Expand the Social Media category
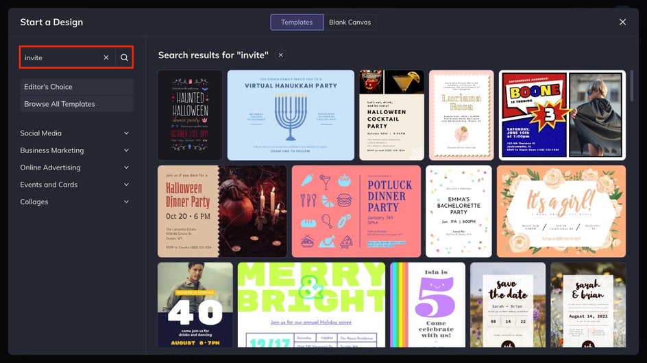The width and height of the screenshot is (647, 363). coord(74,133)
